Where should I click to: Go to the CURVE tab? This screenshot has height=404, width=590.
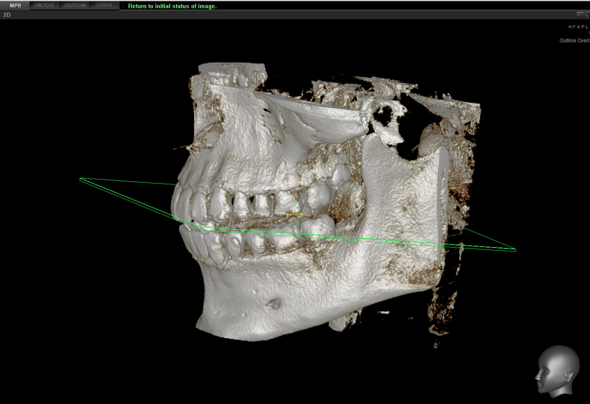(104, 6)
